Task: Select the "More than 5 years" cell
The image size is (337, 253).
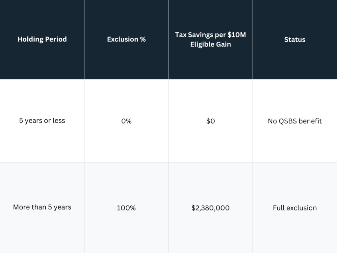Action: pyautogui.click(x=42, y=207)
